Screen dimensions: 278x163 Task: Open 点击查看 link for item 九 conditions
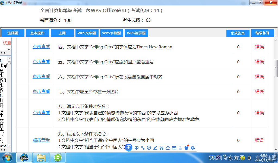pyautogui.click(x=41, y=140)
